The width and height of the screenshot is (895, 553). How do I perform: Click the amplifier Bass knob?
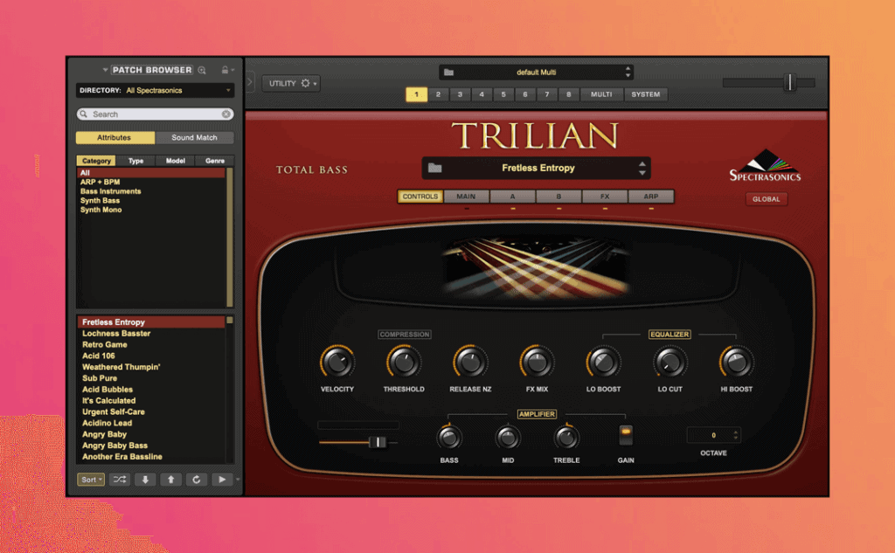tap(449, 438)
